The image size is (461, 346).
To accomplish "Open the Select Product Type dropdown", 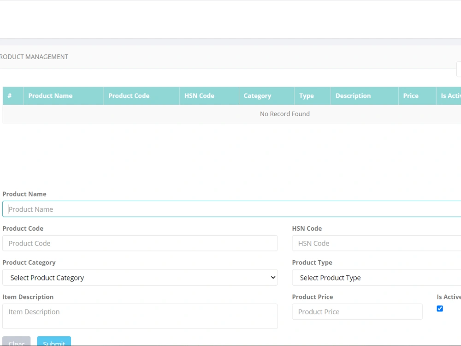I will pyautogui.click(x=376, y=277).
